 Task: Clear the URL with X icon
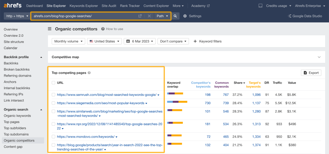click(149, 16)
